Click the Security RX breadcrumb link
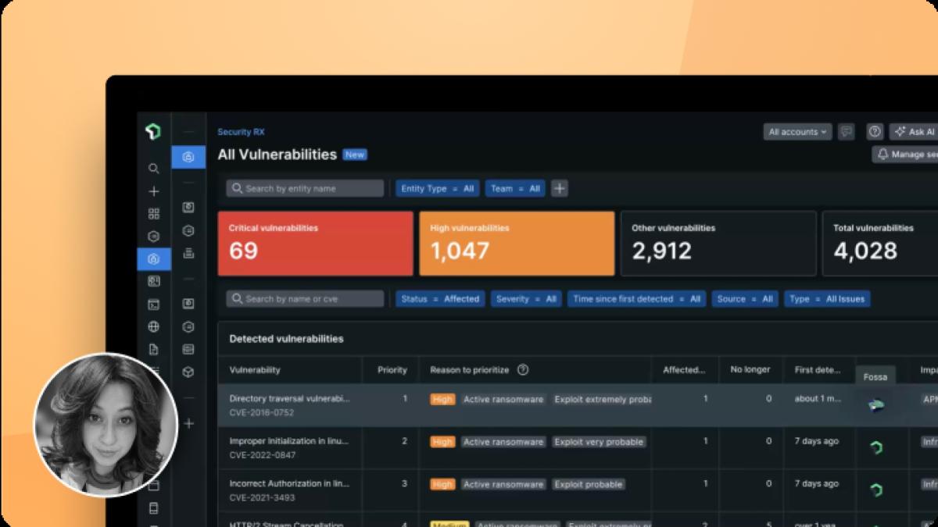The image size is (938, 527). click(x=241, y=132)
